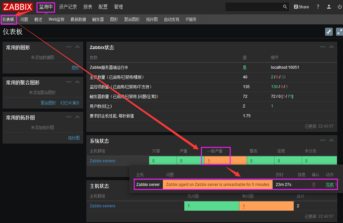This screenshot has width=343, height=223.
Task: Click the Zabbix服务器端运行中 row label
Action: (109, 67)
